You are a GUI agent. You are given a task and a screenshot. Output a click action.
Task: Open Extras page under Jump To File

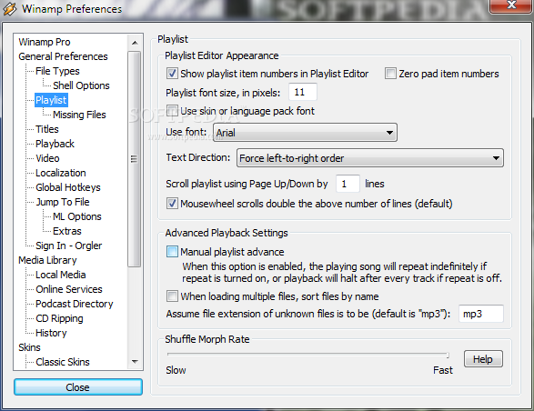(x=67, y=231)
